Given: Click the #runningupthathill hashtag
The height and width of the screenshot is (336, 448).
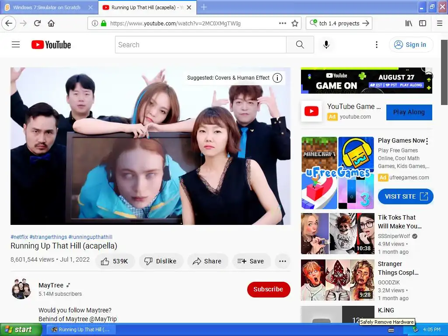Looking at the screenshot, I should click(x=90, y=237).
